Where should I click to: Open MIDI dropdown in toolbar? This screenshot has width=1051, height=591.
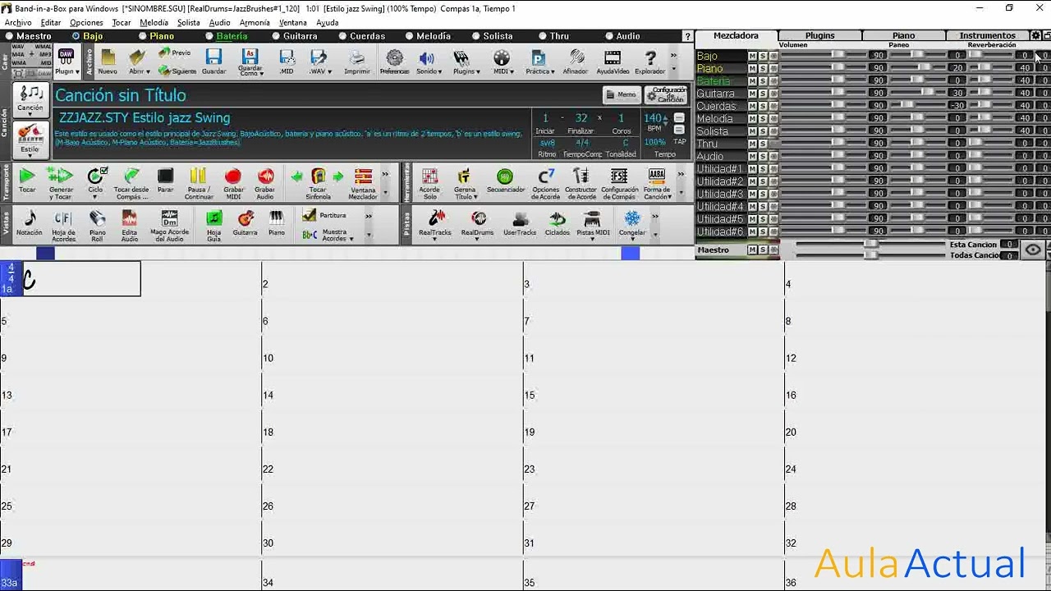pos(501,63)
